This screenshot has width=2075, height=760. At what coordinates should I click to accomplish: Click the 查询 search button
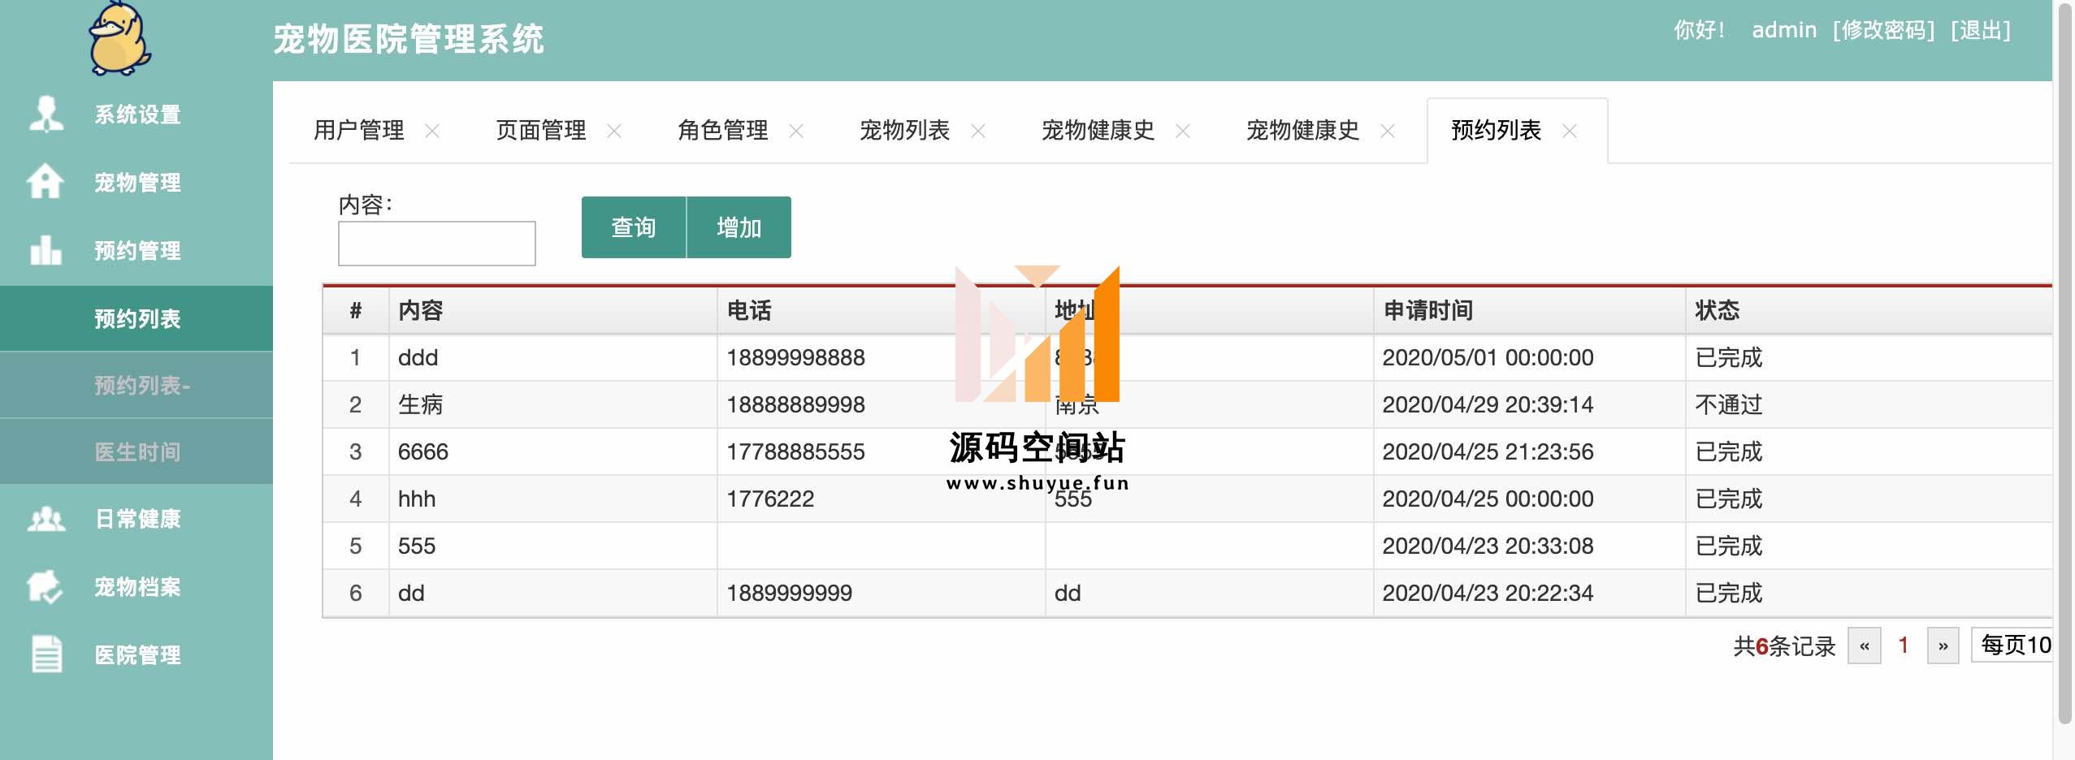pyautogui.click(x=634, y=227)
